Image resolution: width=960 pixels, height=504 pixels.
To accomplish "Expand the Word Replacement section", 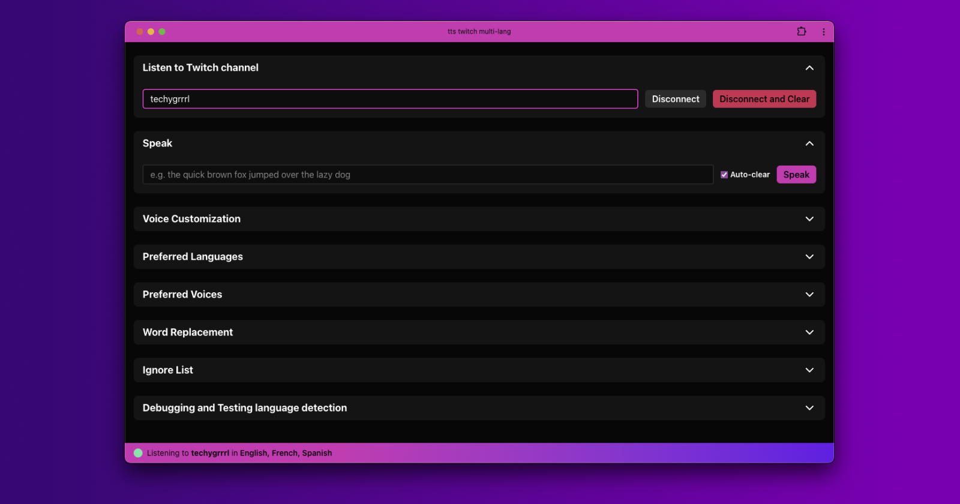I will point(479,332).
